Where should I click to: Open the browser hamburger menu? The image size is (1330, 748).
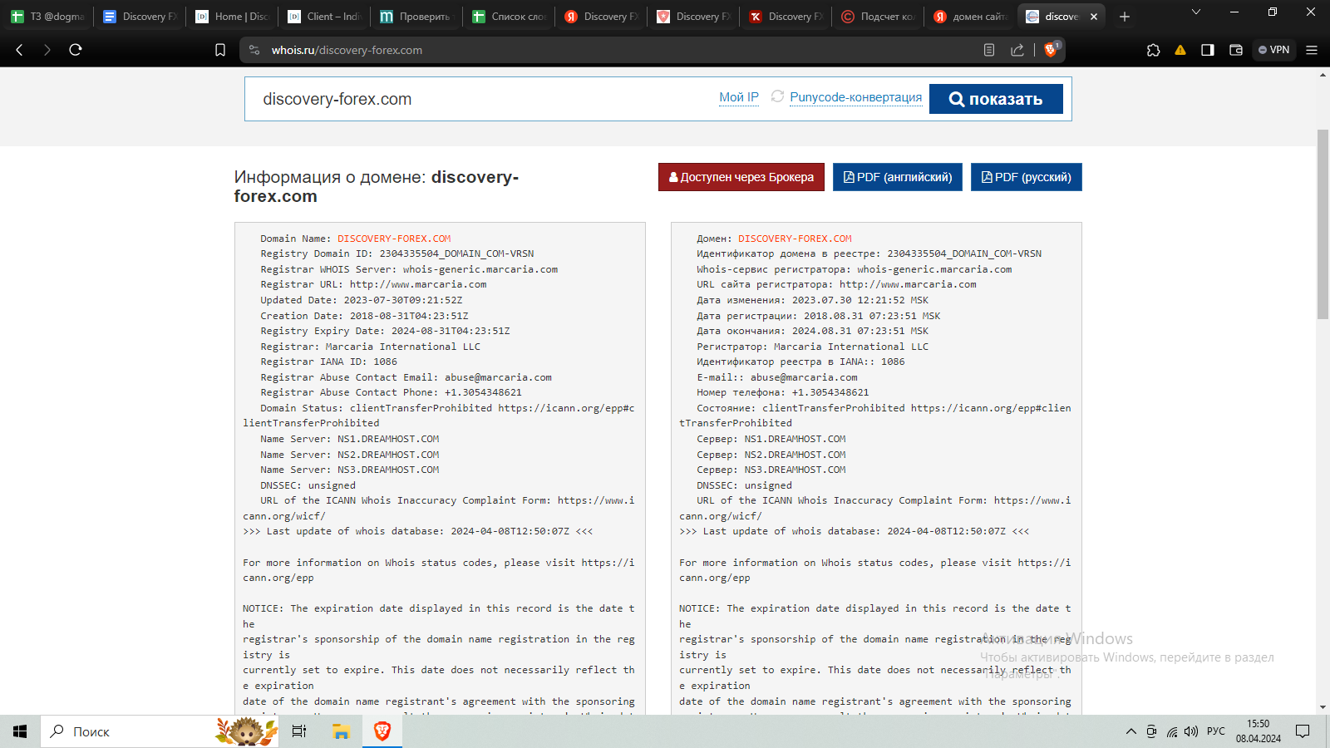pos(1312,50)
